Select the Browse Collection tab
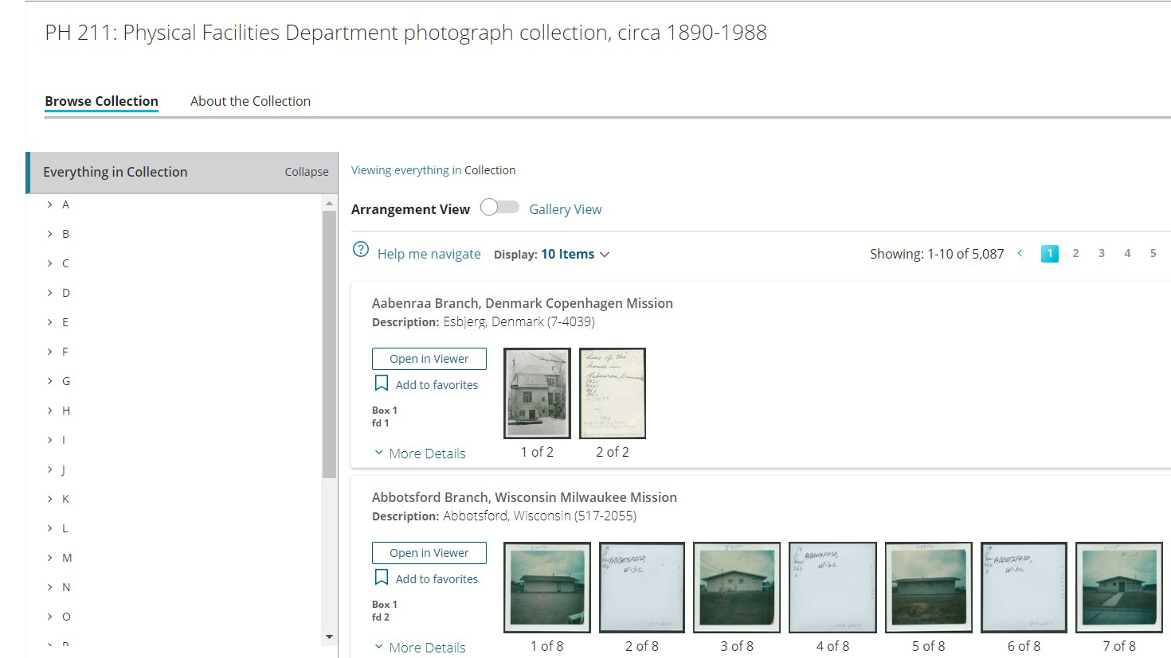 coord(101,101)
